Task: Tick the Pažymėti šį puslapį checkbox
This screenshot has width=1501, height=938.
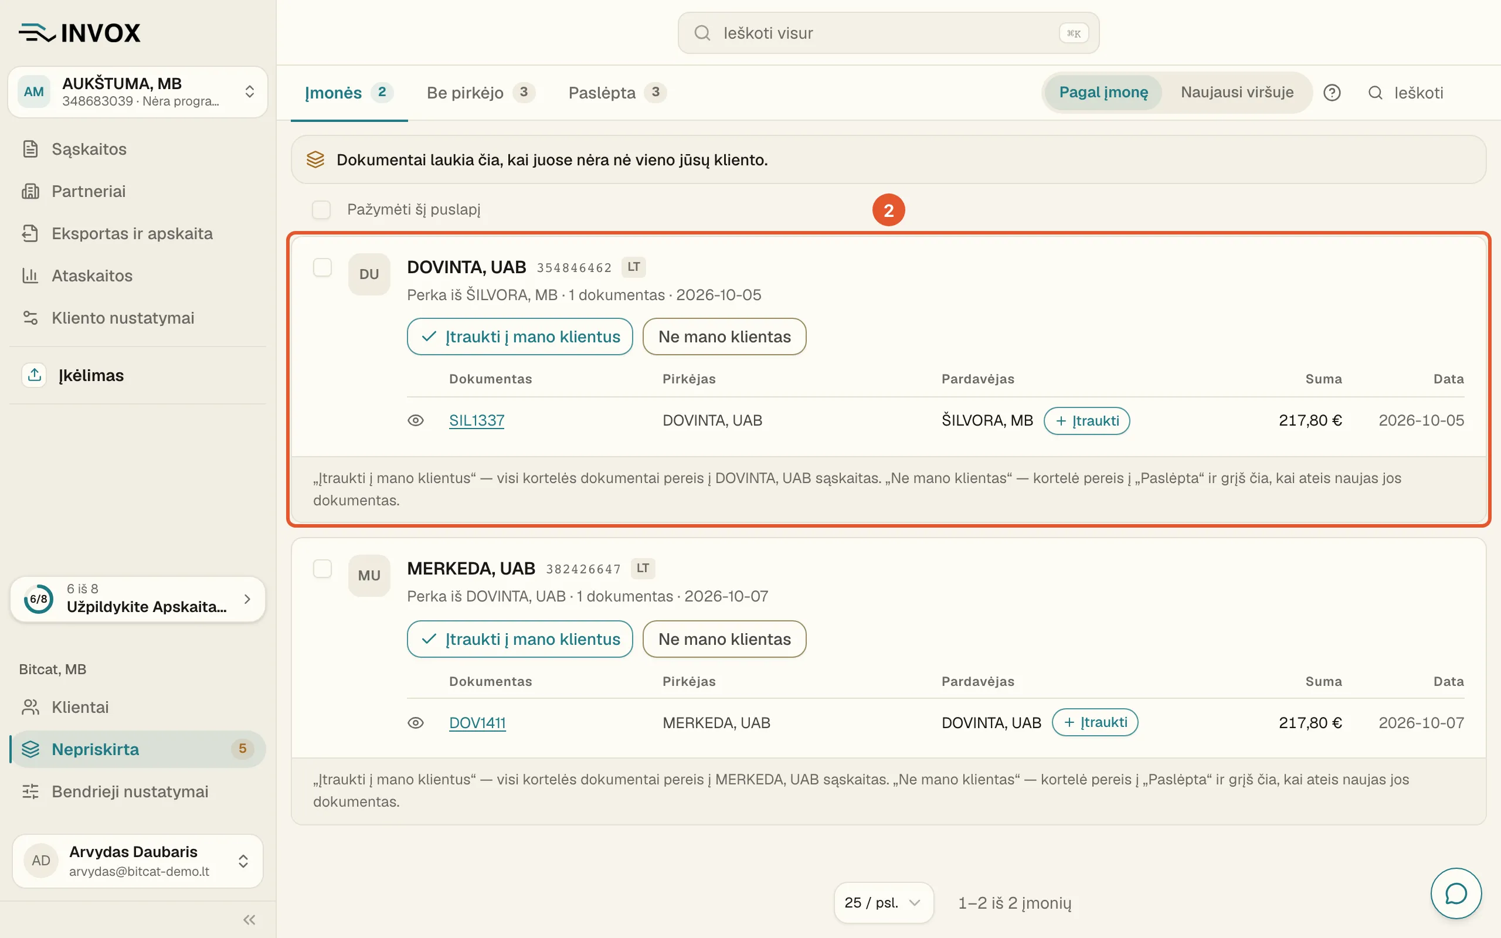Action: 321,210
